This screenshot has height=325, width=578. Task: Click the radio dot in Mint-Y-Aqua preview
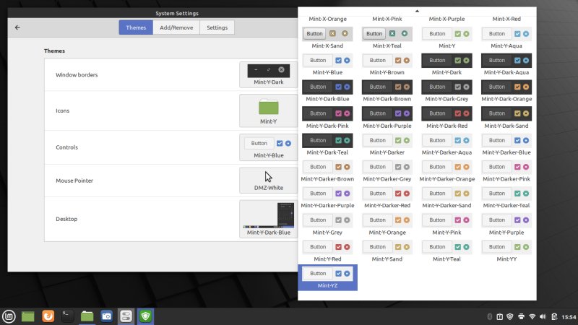click(x=526, y=34)
